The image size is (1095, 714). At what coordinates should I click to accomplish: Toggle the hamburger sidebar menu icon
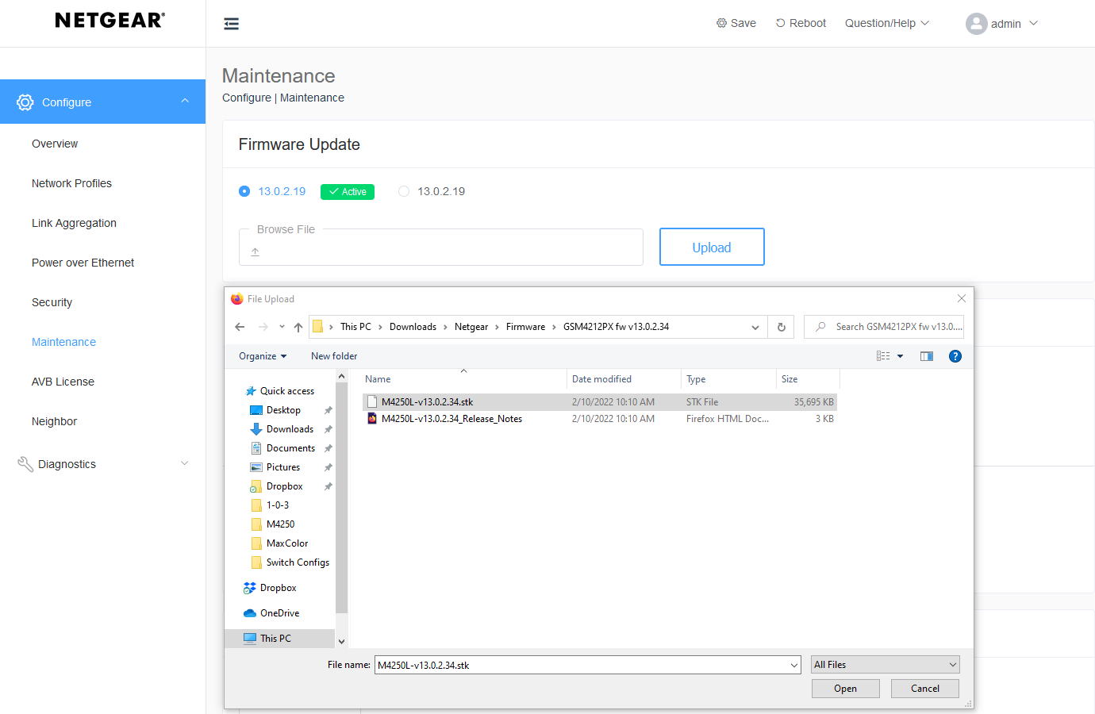[x=232, y=24]
